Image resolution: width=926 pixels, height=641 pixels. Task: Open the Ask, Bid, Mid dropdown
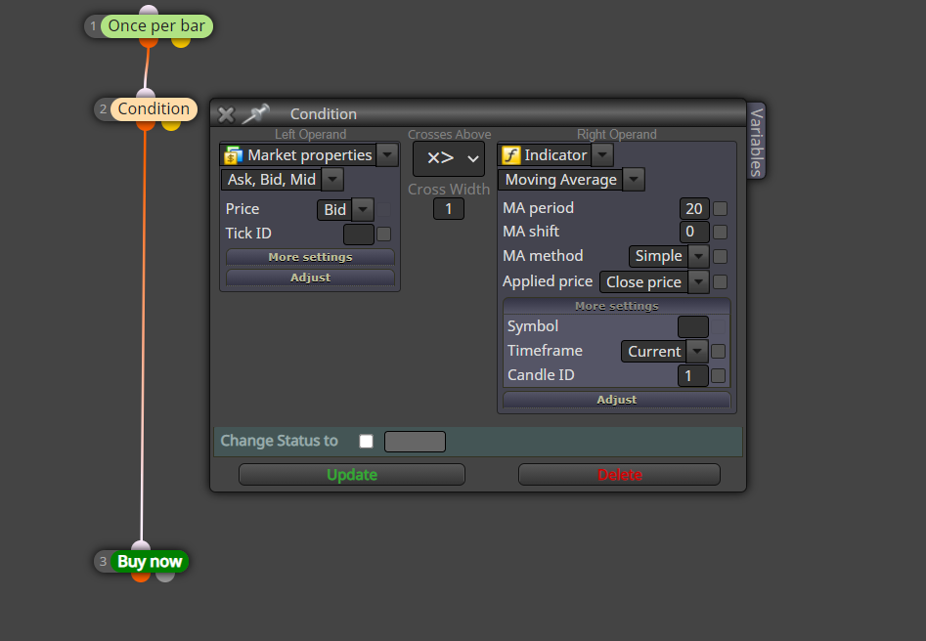click(x=332, y=180)
